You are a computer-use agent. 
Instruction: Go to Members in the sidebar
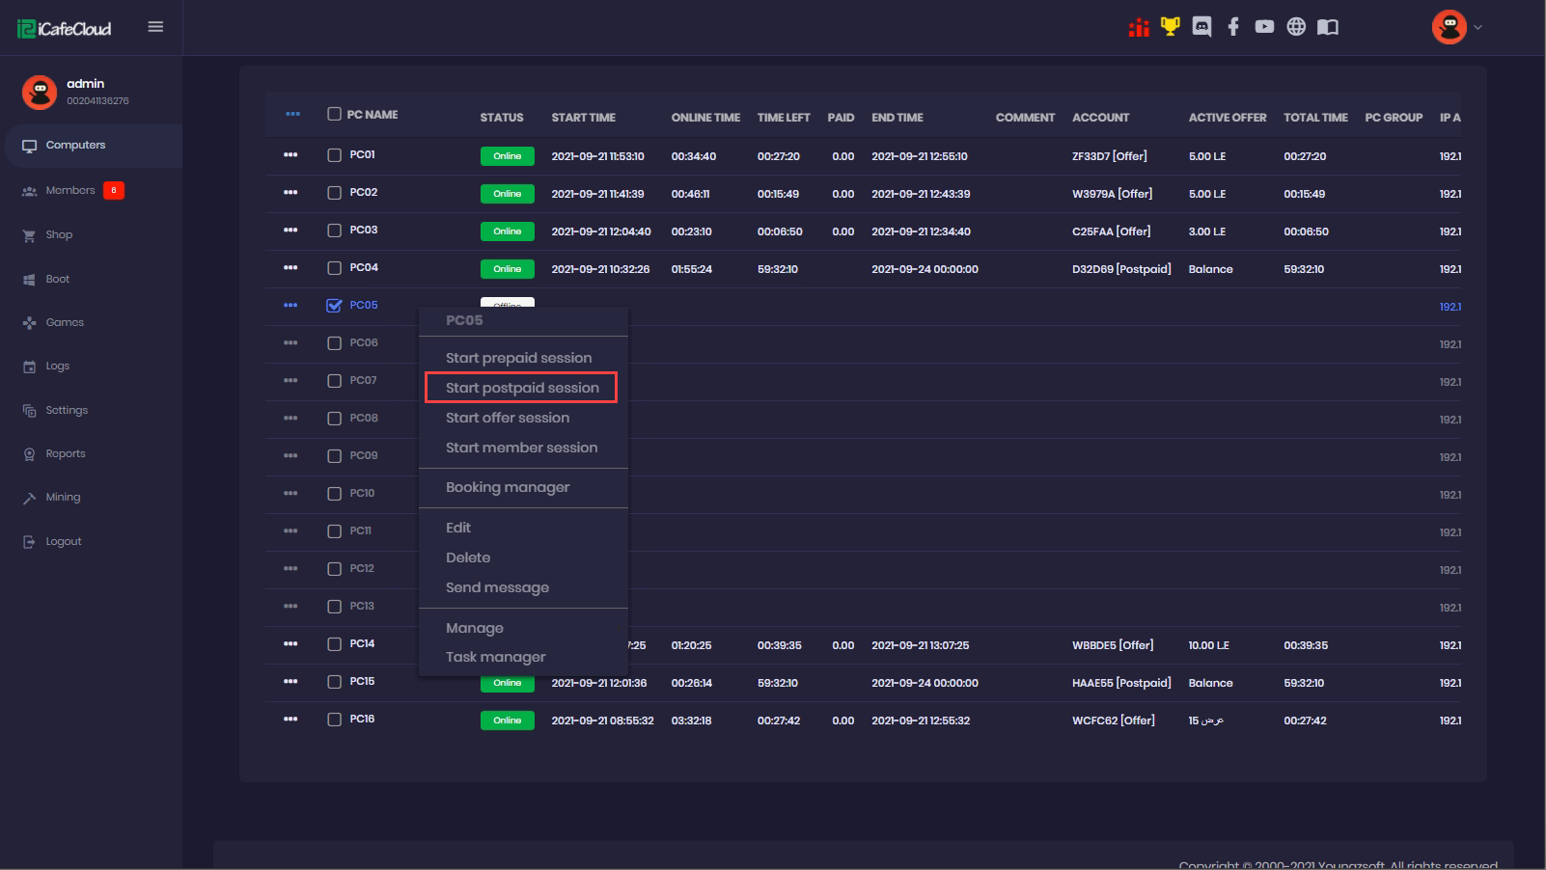coord(70,190)
